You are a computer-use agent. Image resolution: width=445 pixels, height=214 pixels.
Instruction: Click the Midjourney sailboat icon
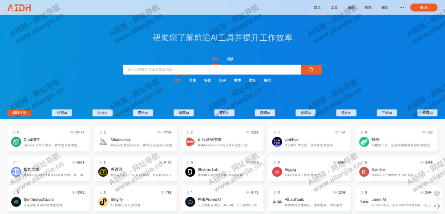point(103,142)
